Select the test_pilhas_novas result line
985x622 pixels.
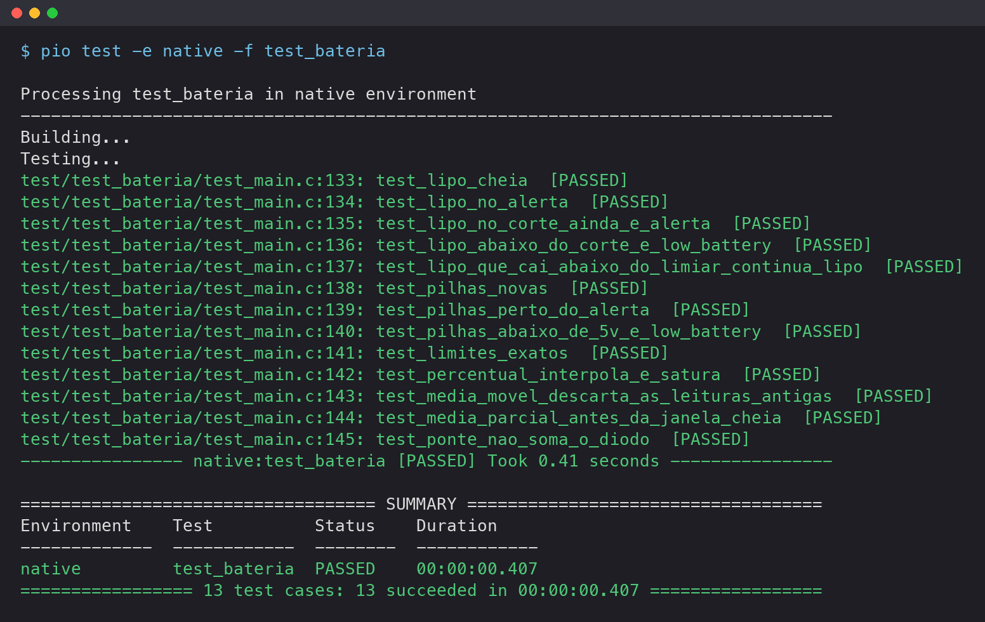334,288
